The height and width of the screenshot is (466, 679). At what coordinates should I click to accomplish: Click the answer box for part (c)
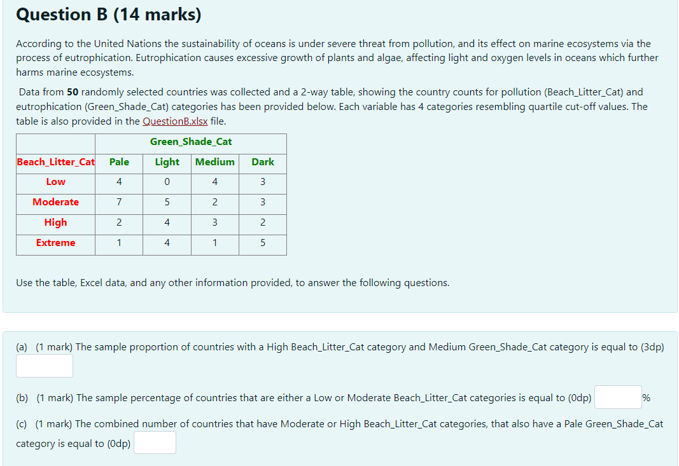[155, 442]
